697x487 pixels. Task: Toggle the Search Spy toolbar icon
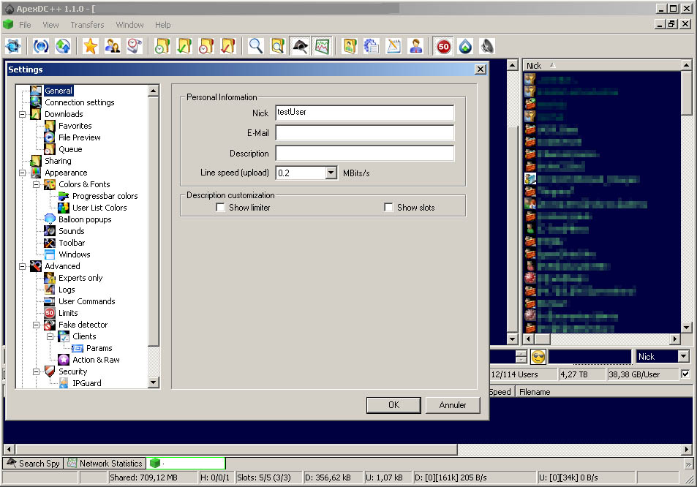(300, 46)
